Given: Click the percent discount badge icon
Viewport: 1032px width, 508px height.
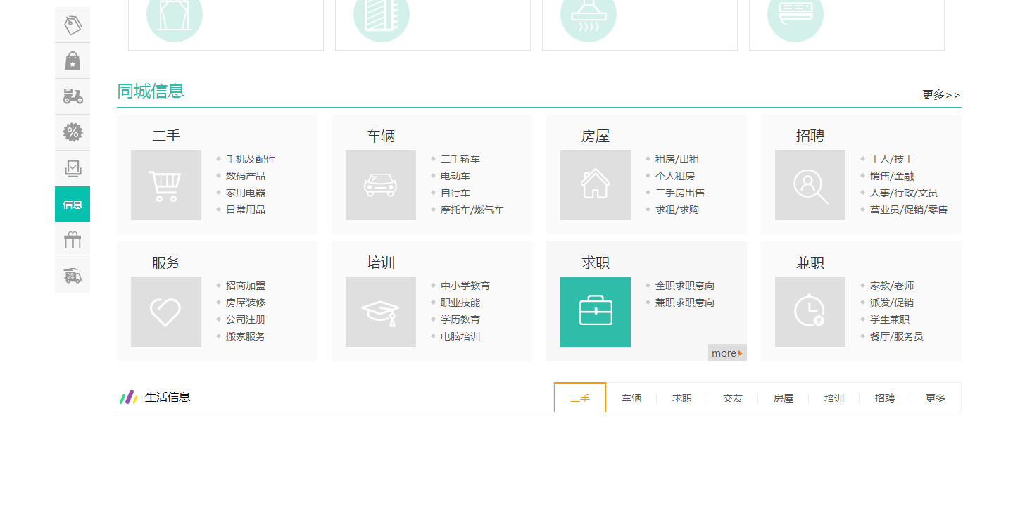Looking at the screenshot, I should [x=73, y=132].
